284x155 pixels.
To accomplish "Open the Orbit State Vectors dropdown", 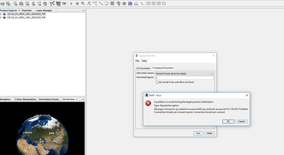I will [x=184, y=74].
